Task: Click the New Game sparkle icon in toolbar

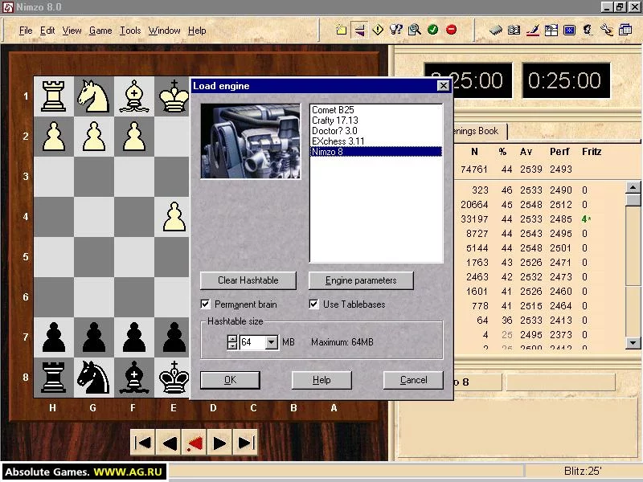Action: tap(341, 30)
